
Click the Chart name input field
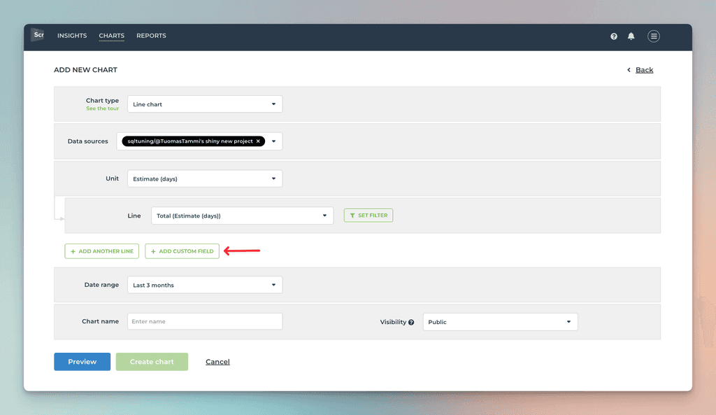click(x=204, y=321)
